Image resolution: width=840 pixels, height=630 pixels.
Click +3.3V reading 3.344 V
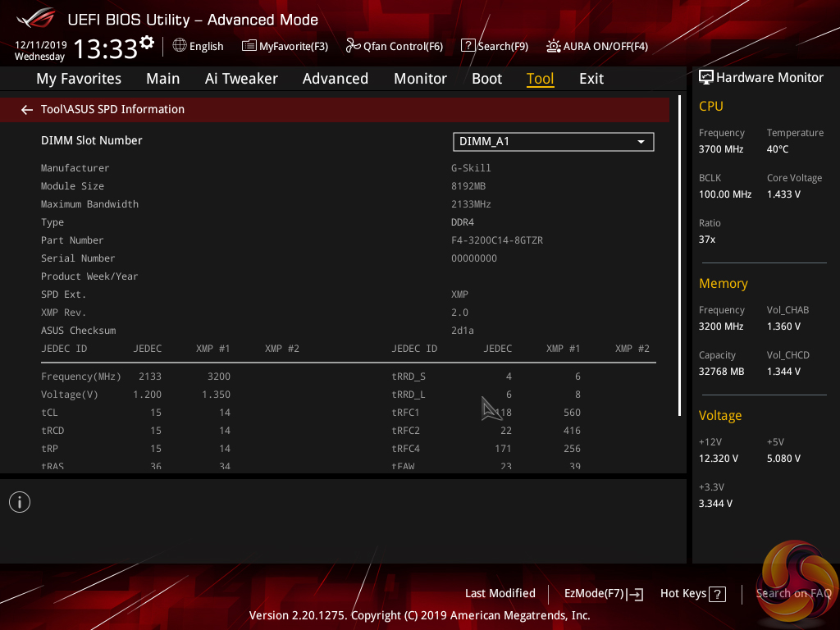point(715,504)
